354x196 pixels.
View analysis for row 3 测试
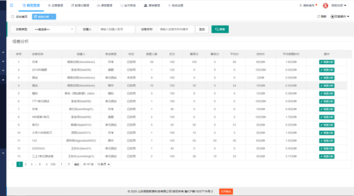pos(327,78)
